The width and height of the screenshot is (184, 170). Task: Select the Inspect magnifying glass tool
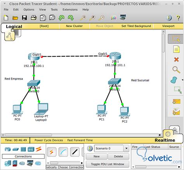pyautogui.click(x=176, y=70)
